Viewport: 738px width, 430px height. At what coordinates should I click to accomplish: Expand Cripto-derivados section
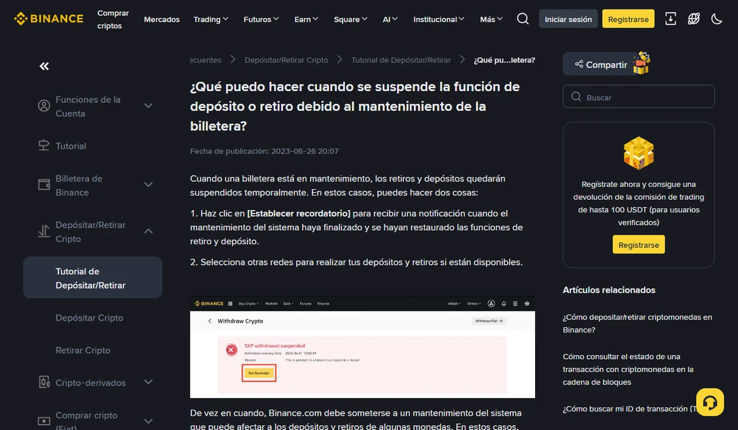(x=148, y=382)
